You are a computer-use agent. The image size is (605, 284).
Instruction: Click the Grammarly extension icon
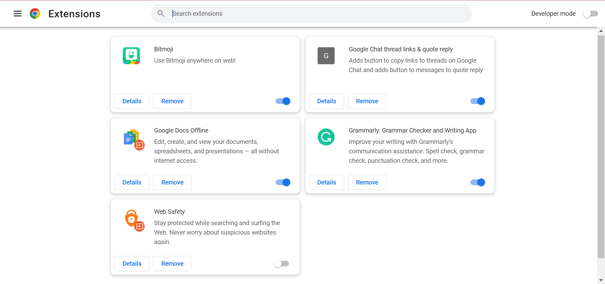point(326,137)
